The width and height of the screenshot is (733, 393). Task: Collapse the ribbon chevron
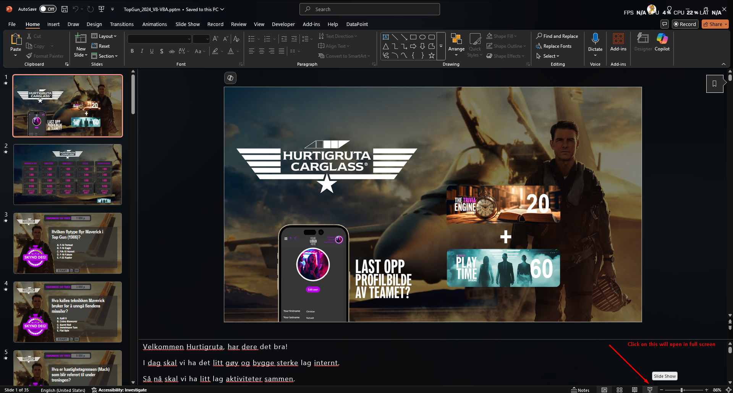[723, 64]
